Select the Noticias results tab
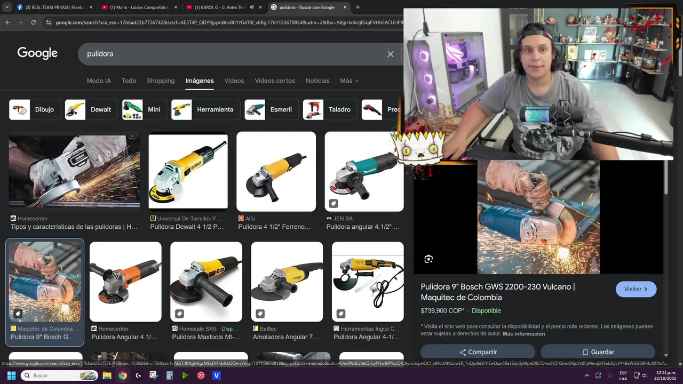The image size is (683, 384). 317,81
